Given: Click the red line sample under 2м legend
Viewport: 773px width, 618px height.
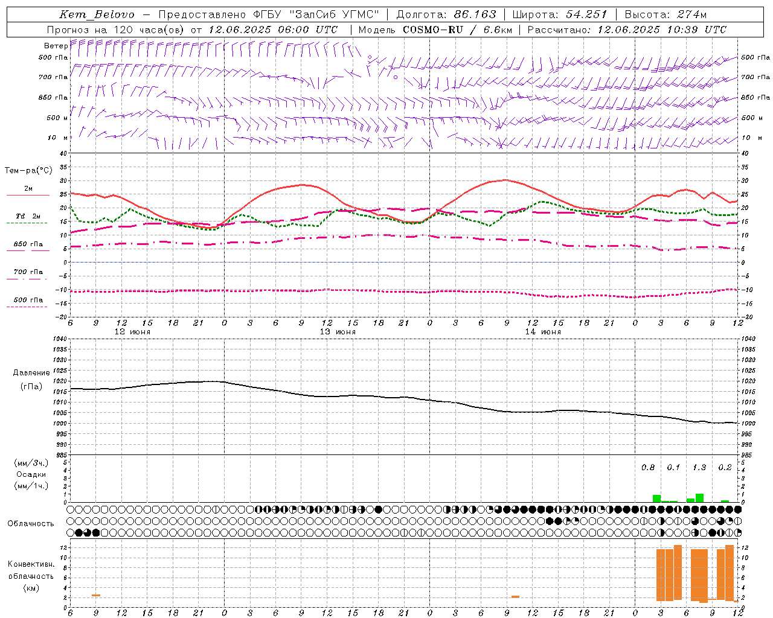Looking at the screenshot, I should (x=28, y=196).
